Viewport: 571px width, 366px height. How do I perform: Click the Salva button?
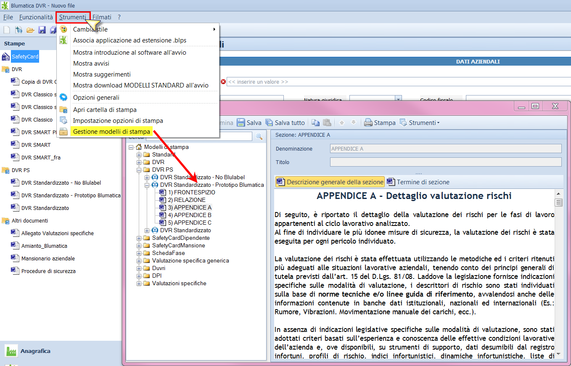coord(249,123)
